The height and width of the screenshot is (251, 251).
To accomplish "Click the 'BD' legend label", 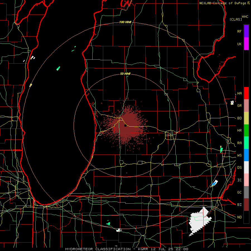I will (240, 118).
